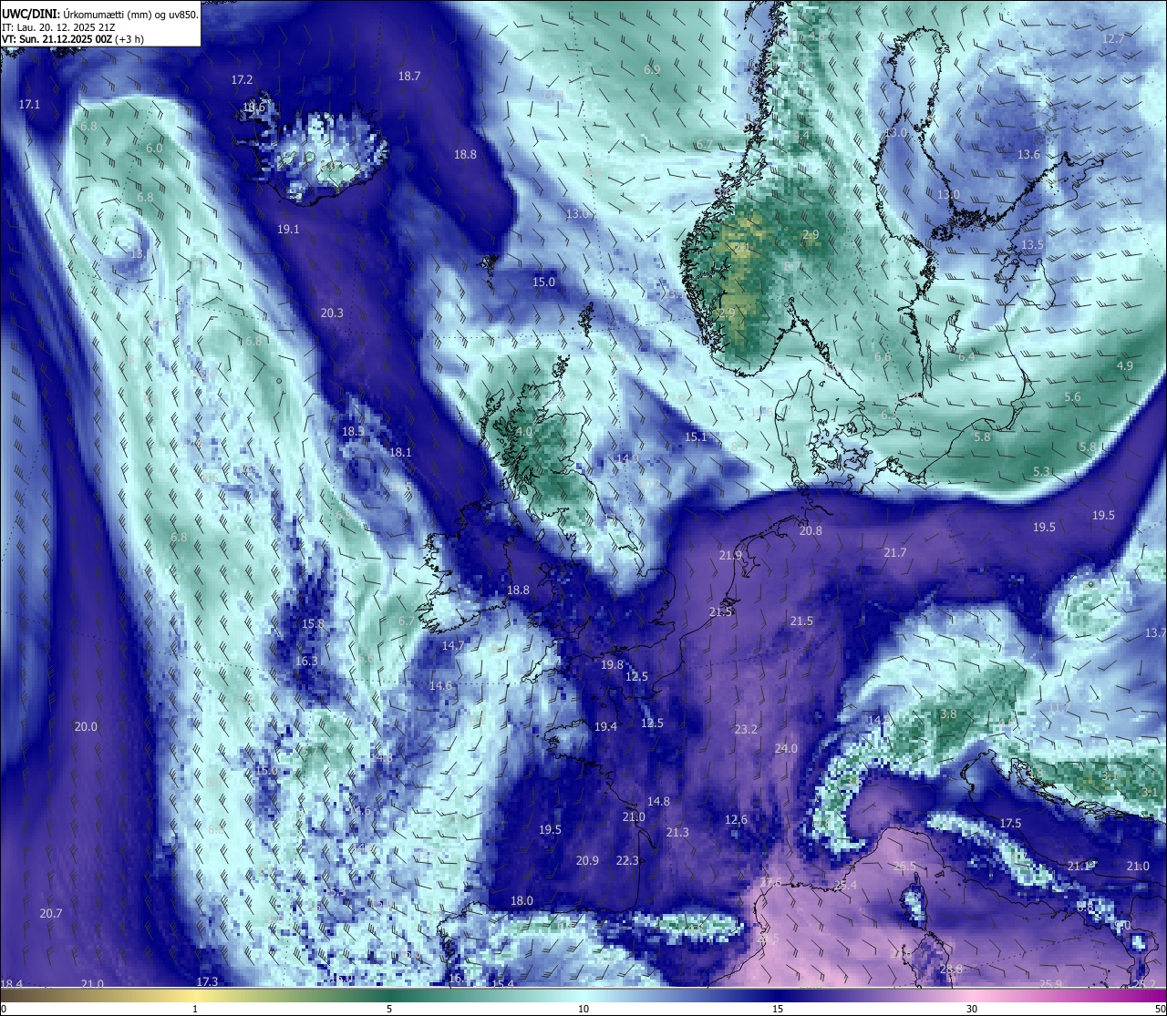Click the colorbar tick label 15
The width and height of the screenshot is (1167, 1016).
click(x=778, y=1010)
